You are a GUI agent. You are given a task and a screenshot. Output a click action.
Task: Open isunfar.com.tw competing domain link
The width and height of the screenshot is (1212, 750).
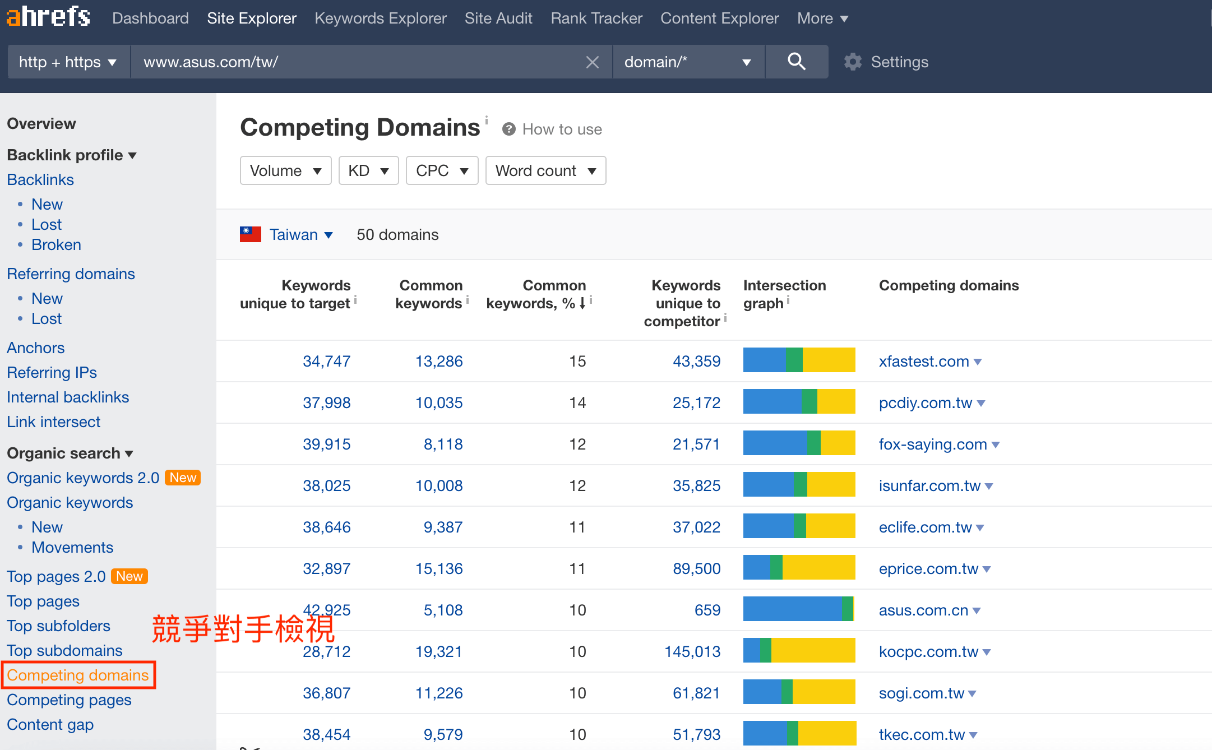929,485
